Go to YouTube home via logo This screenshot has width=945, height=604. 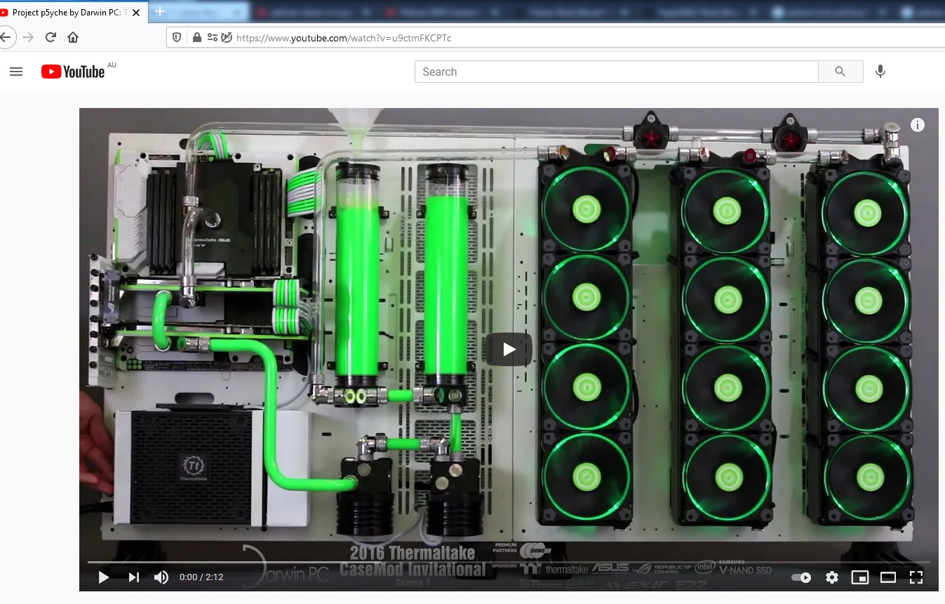pyautogui.click(x=73, y=72)
